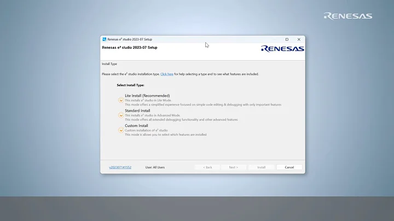The height and width of the screenshot is (221, 394).
Task: Maximize the setup window
Action: click(287, 39)
